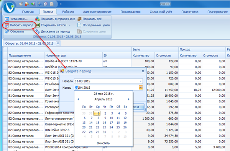Click the green arrow icon in quick access toolbar

coord(33,4)
